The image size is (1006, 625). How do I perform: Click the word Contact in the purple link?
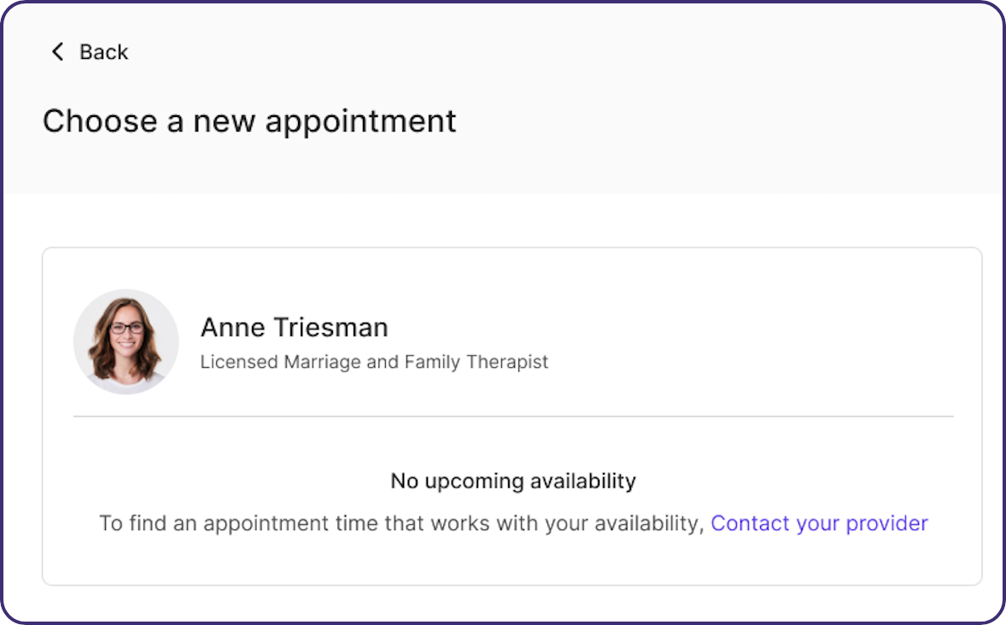pos(750,523)
